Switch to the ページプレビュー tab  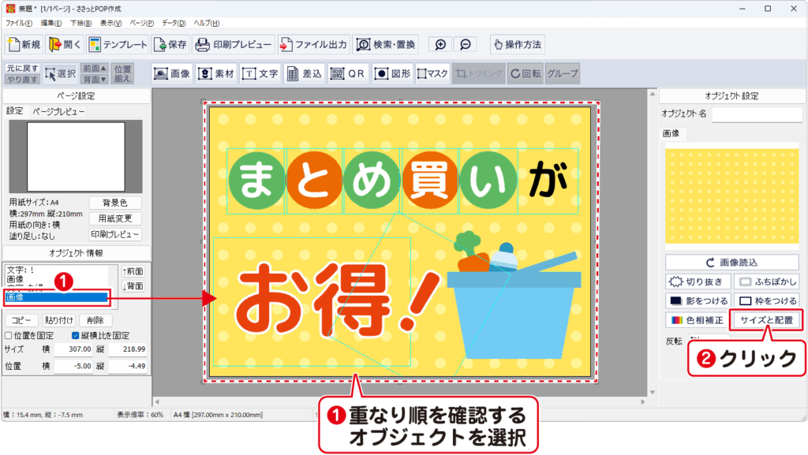[58, 112]
